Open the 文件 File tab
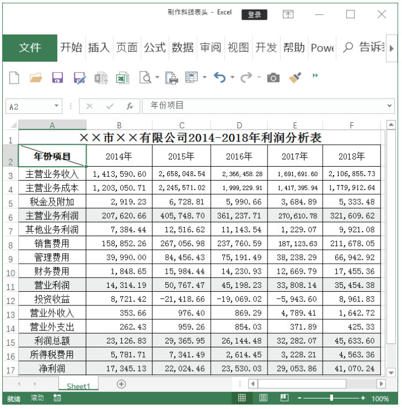This screenshot has height=409, width=402. (30, 48)
